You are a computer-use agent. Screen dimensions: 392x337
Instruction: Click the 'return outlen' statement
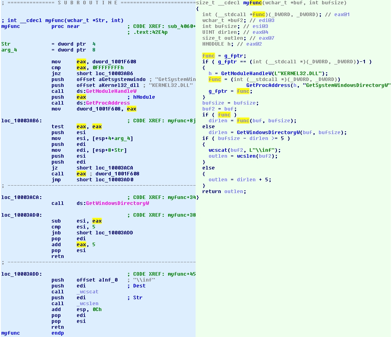coord(224,192)
